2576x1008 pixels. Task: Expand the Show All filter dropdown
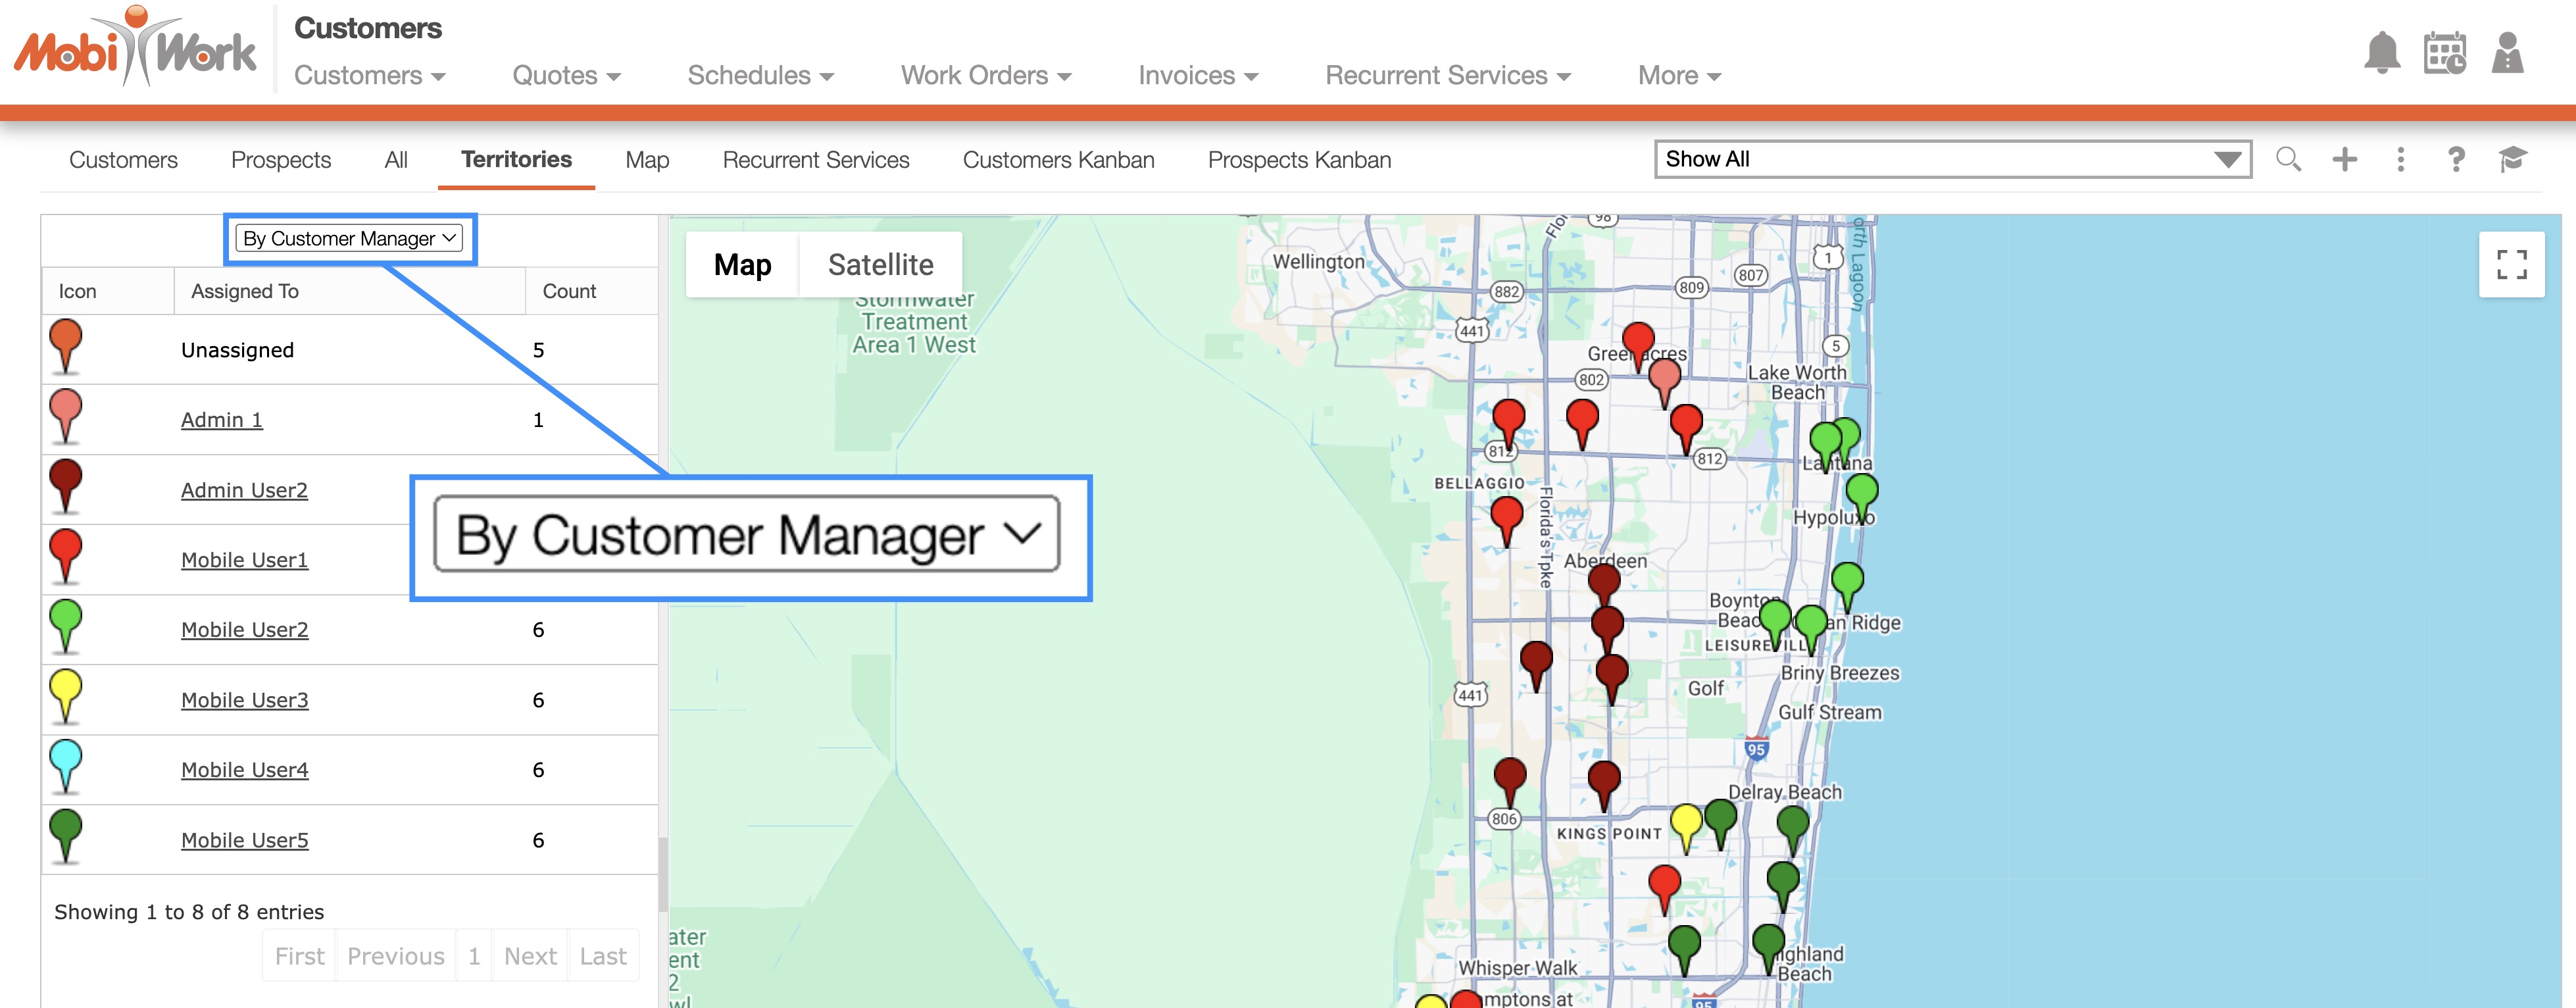(1952, 159)
